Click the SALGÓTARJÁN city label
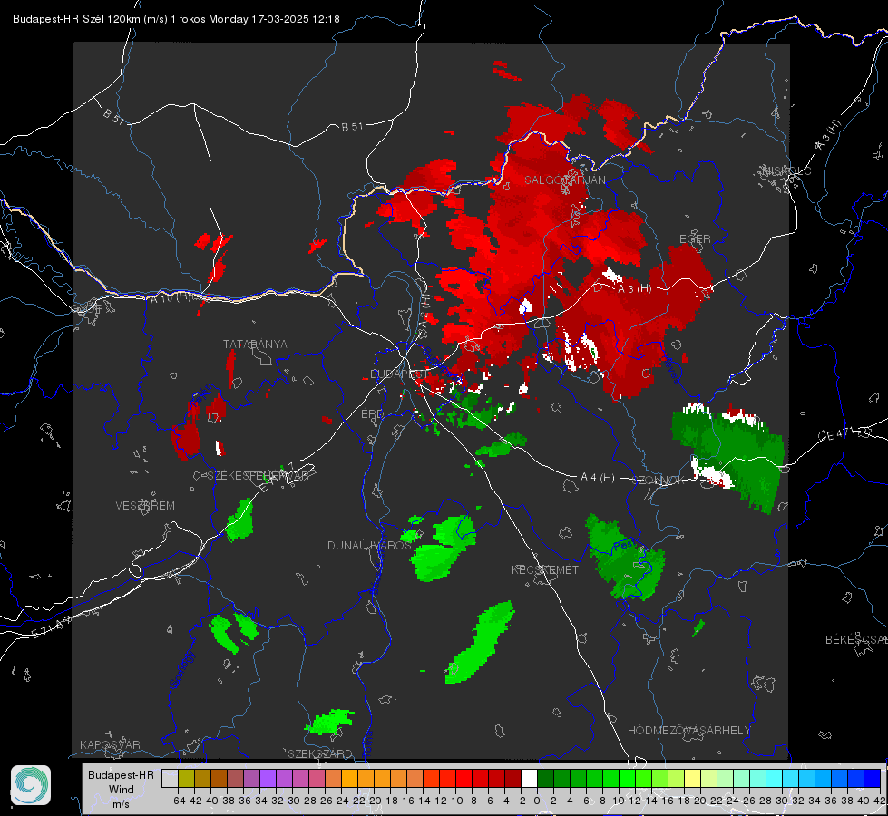Screen dimensions: 888x816 [x=564, y=180]
